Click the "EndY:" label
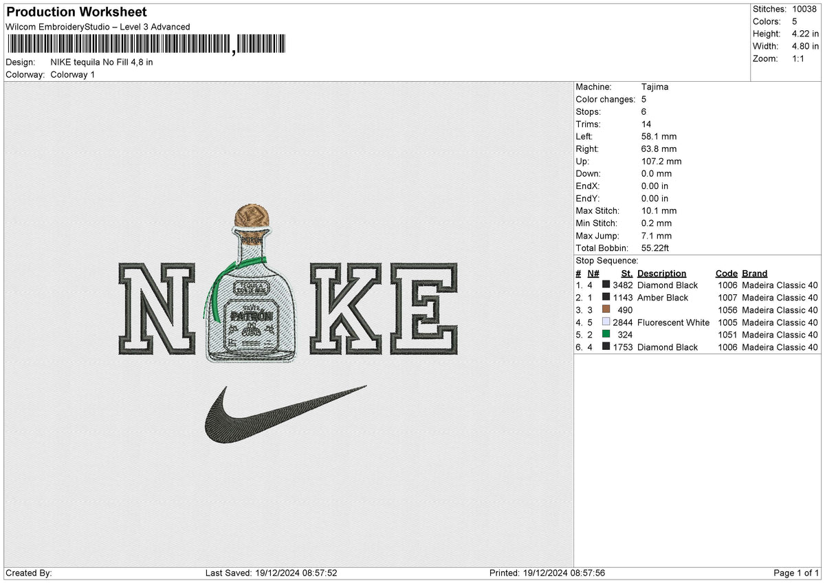The height and width of the screenshot is (583, 825). click(588, 198)
